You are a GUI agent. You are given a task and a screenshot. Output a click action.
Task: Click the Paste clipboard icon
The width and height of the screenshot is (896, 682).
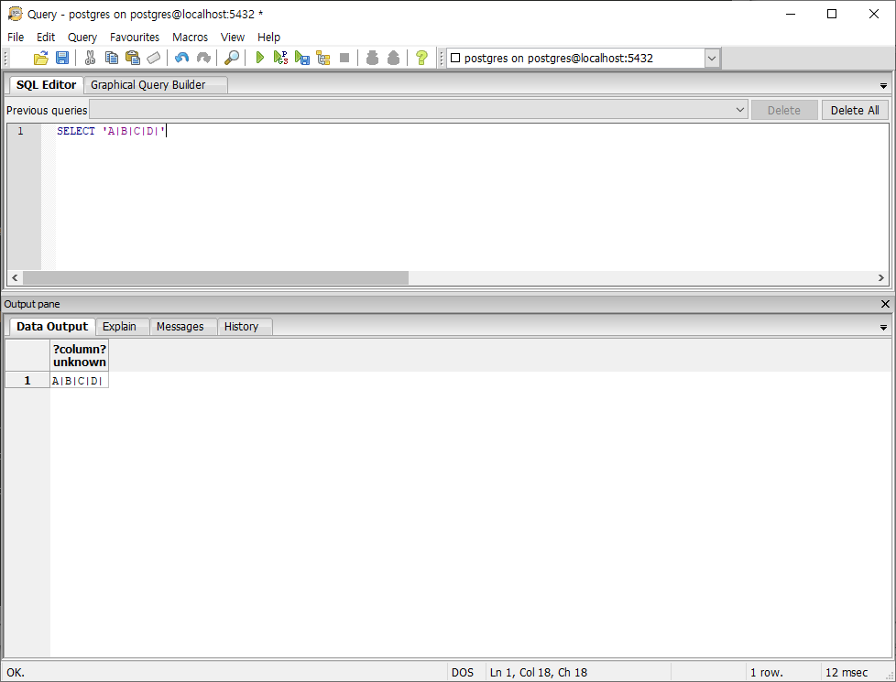(133, 58)
